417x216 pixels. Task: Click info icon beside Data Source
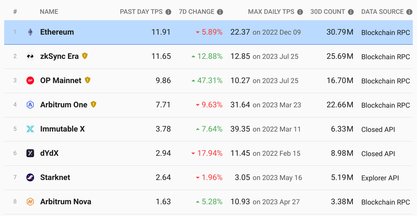coord(410,12)
